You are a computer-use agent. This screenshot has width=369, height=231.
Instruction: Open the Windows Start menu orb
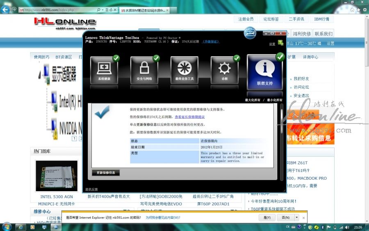pos(7,226)
